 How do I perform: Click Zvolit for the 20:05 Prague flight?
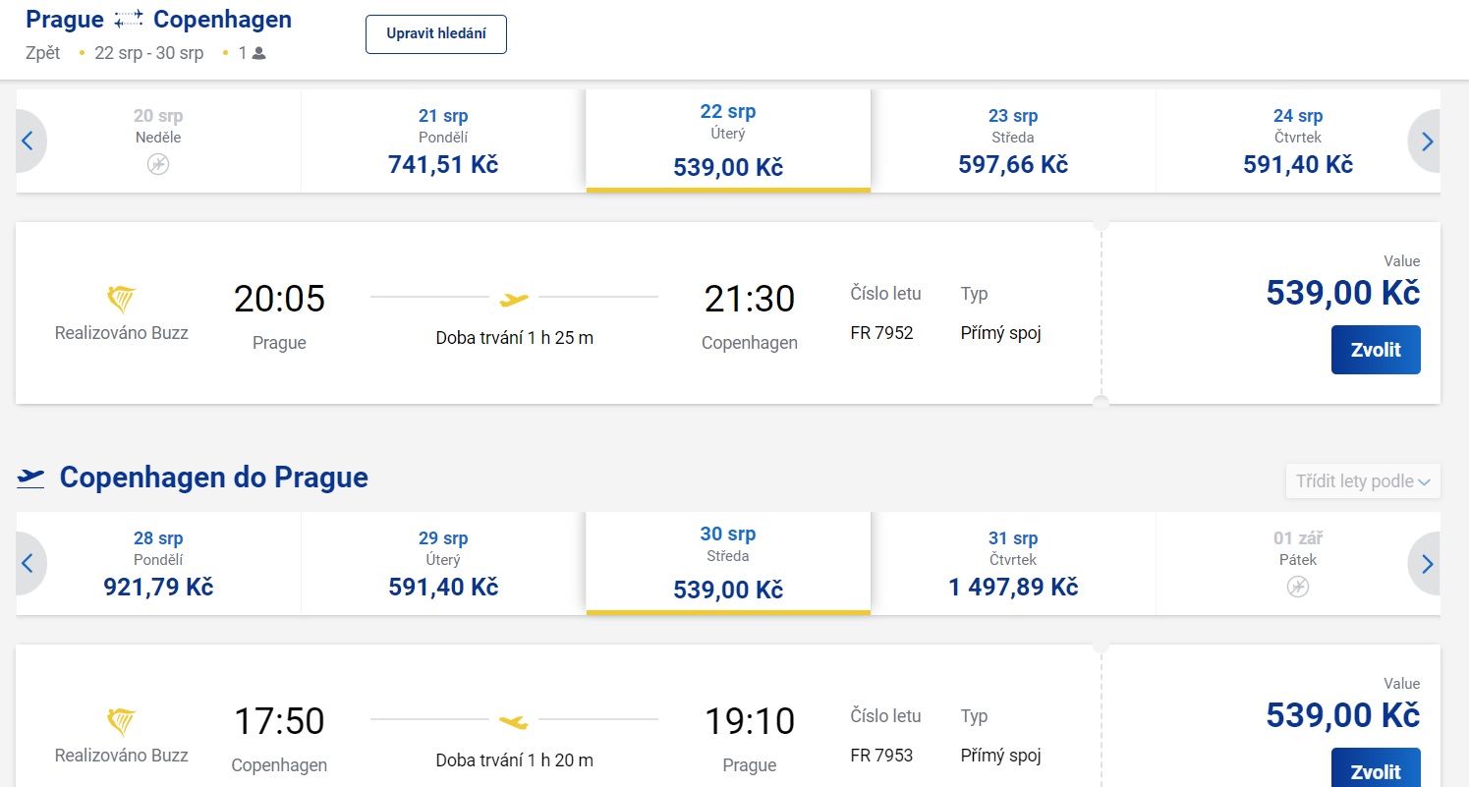pos(1376,350)
